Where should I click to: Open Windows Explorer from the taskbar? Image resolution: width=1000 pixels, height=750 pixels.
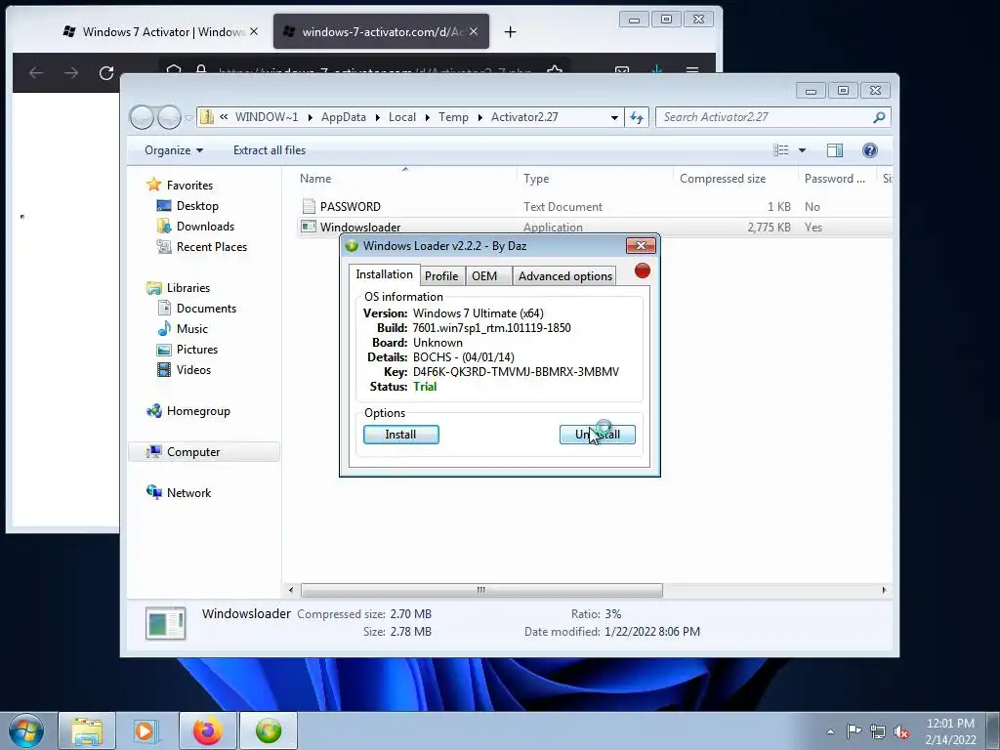click(87, 730)
